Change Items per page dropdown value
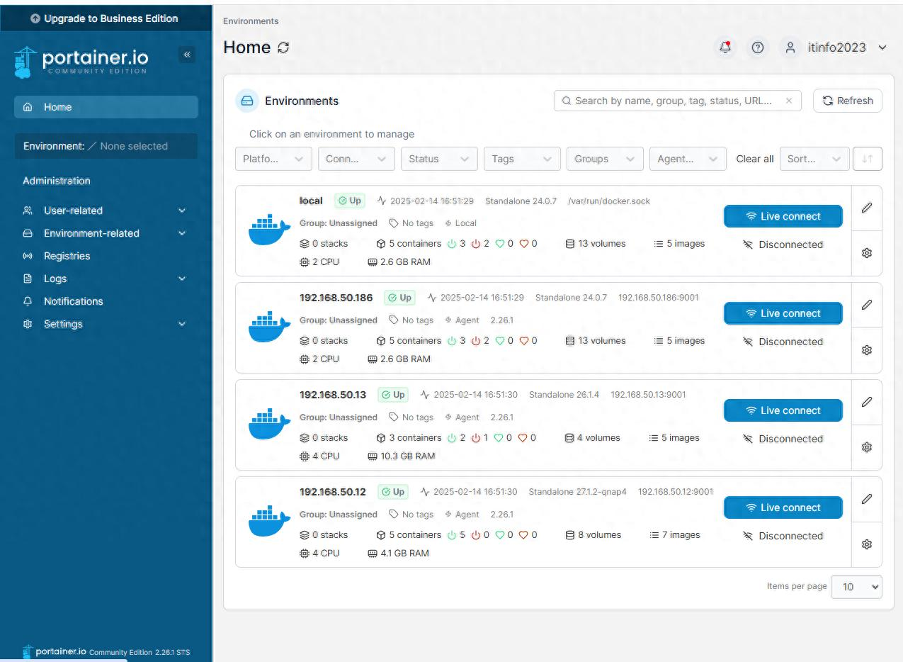903x662 pixels. [856, 587]
